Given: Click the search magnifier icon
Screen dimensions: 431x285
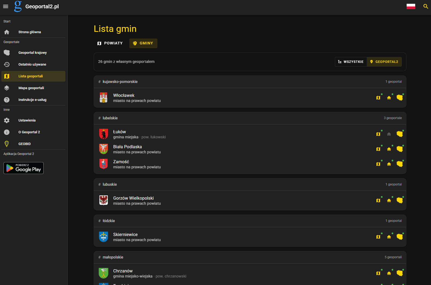Looking at the screenshot, I should pos(425,6).
